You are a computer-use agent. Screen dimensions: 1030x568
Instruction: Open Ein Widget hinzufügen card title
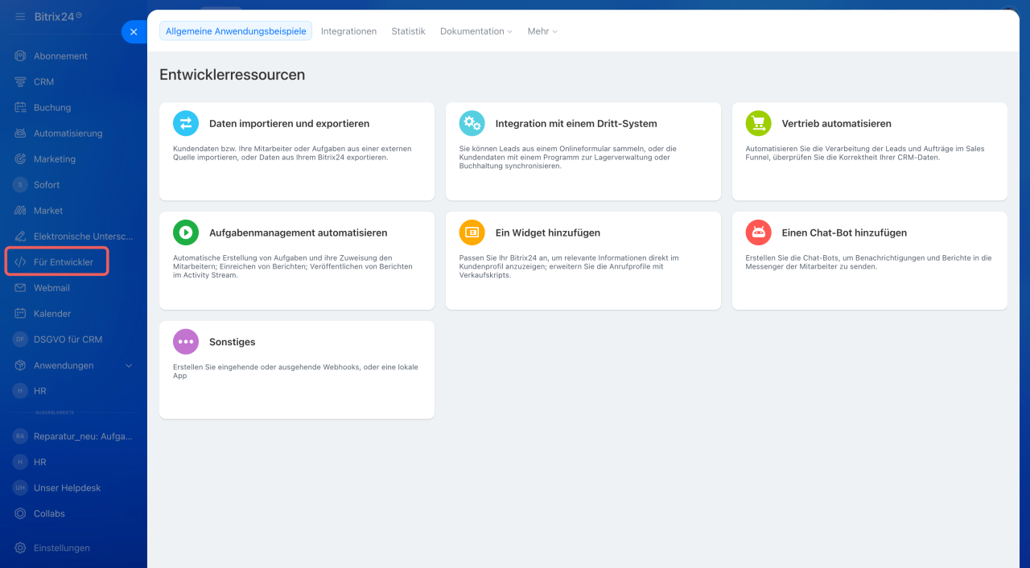point(547,233)
